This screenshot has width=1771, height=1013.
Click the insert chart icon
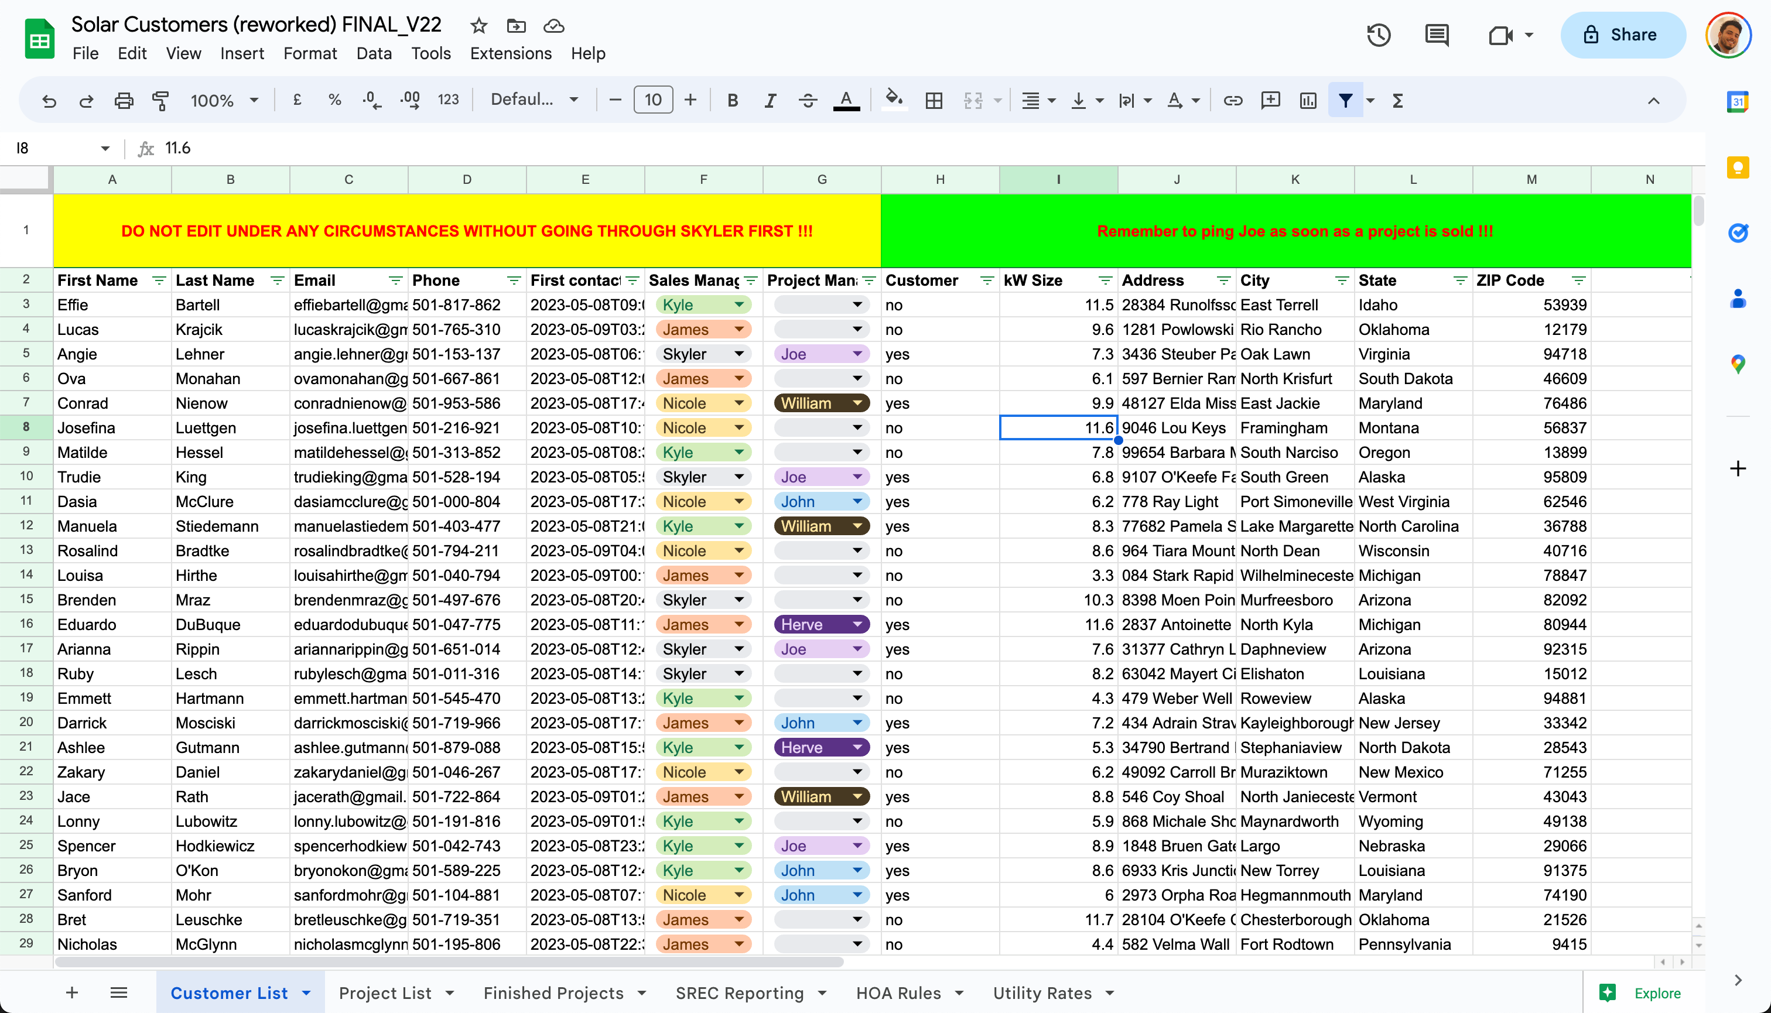[1308, 100]
